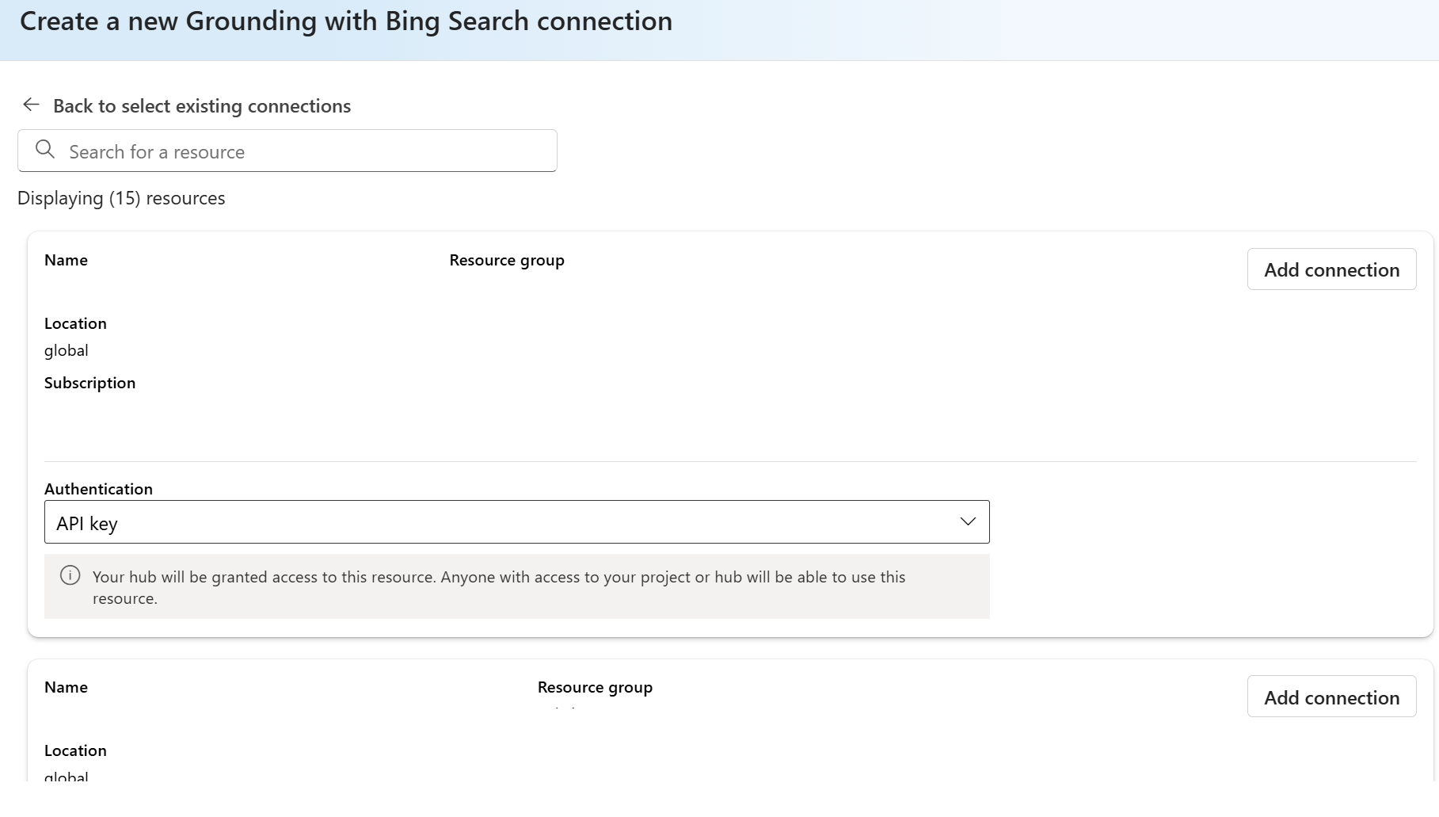Click the back arrow icon
Image resolution: width=1439 pixels, height=817 pixels.
click(31, 105)
